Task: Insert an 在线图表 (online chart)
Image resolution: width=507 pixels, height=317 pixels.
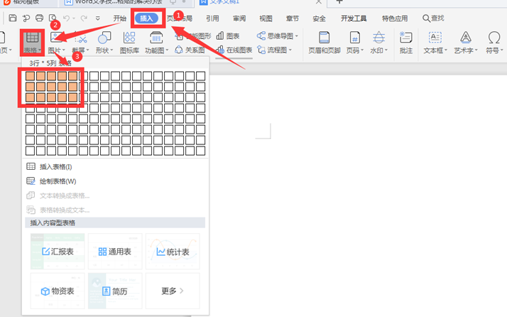Action: (234, 50)
